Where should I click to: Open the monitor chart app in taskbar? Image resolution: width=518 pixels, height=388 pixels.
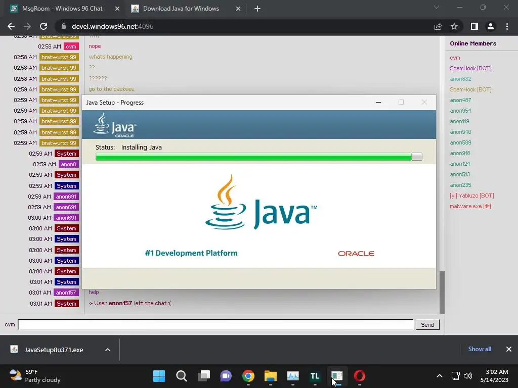[x=293, y=376]
